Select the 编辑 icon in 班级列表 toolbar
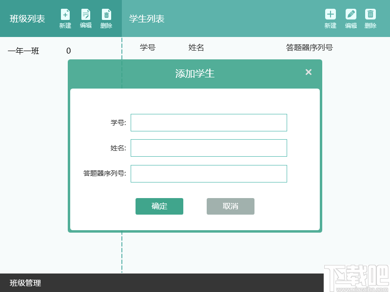The image size is (390, 292). pyautogui.click(x=85, y=15)
